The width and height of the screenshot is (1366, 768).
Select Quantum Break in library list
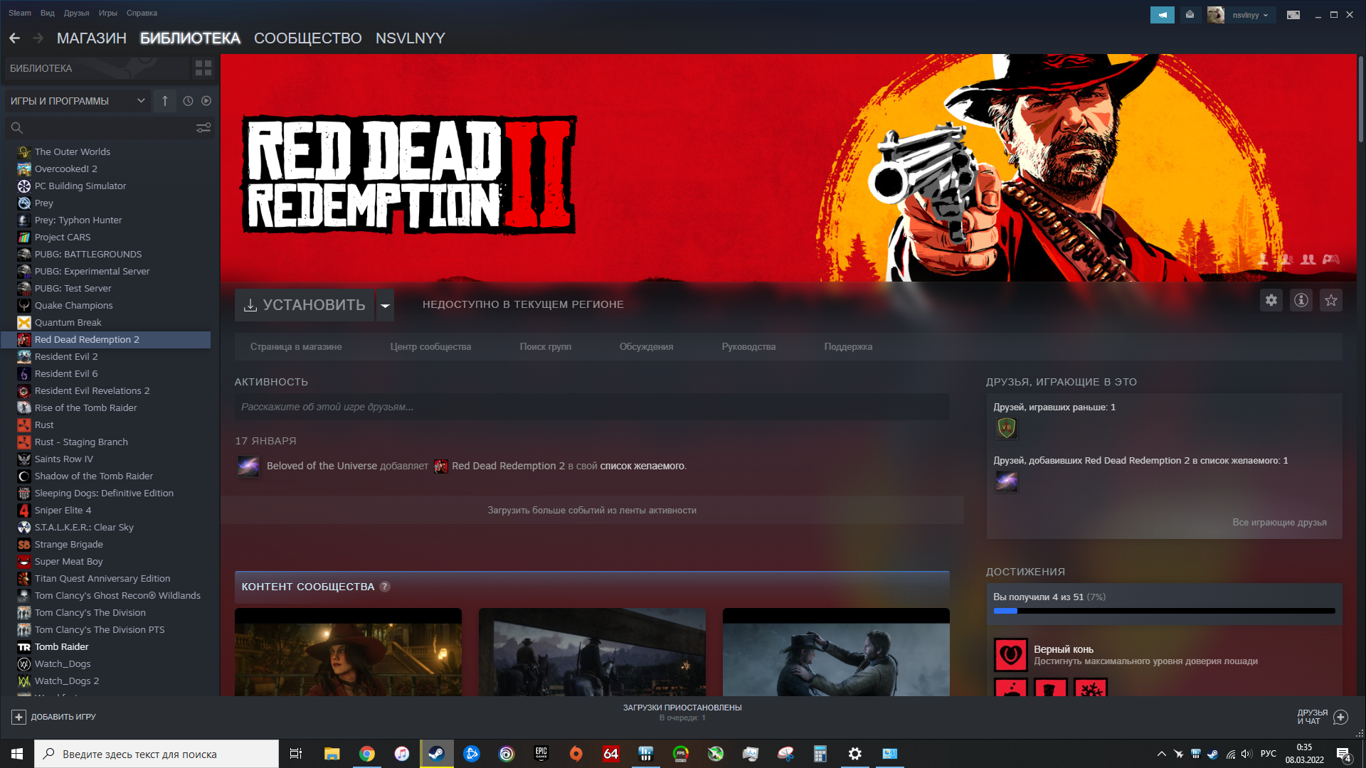click(x=68, y=323)
